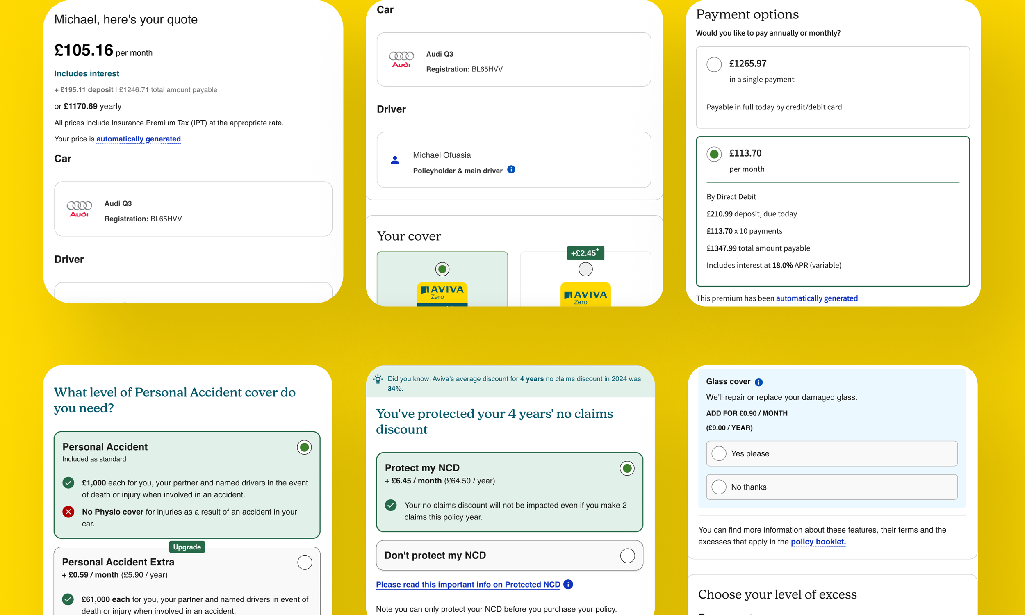Select No thanks for Glass cover
1025x615 pixels.
[719, 487]
